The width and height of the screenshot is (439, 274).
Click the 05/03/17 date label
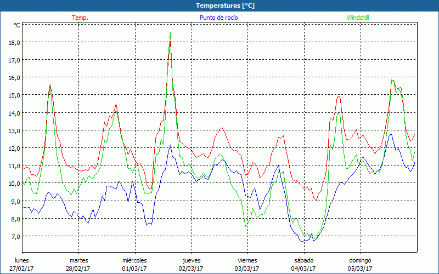tap(360, 268)
